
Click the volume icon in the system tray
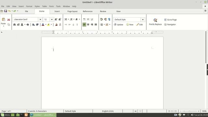click(192, 115)
